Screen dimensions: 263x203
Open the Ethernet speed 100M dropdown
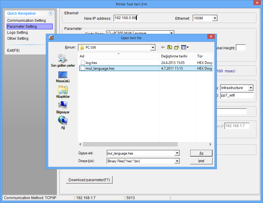pos(214,18)
